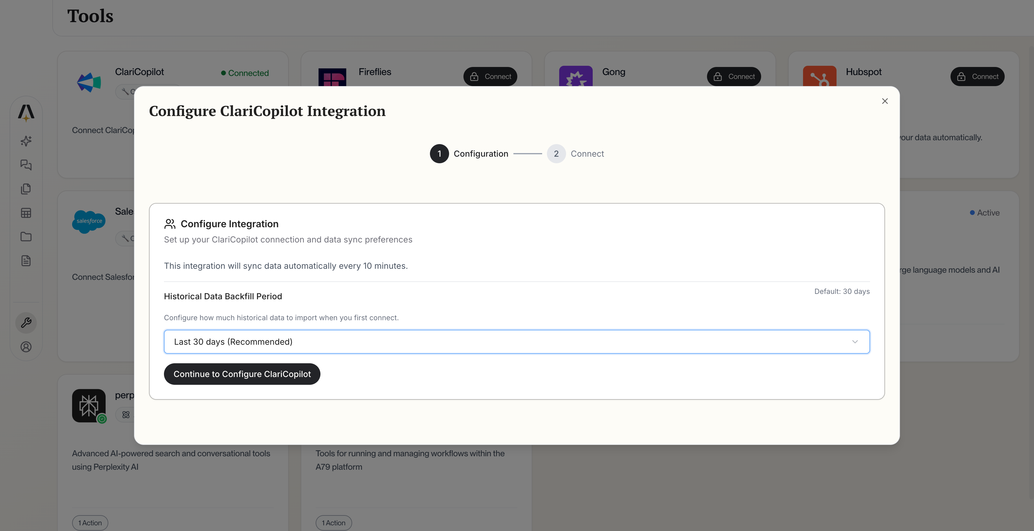
Task: Click Continue to Configure ClariCopilot
Action: 242,374
